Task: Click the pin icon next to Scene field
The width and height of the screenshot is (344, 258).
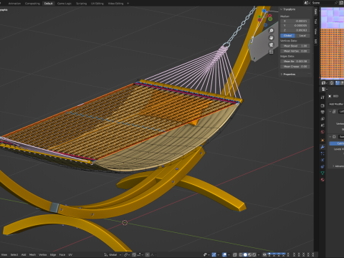Action: pyautogui.click(x=336, y=3)
